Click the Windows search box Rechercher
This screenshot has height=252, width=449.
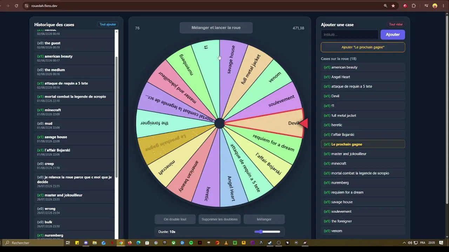33,243
